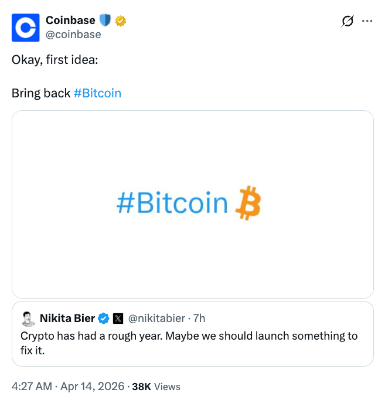Click the X affiliation badge beside Nikita Bier
385x403 pixels.
117,319
